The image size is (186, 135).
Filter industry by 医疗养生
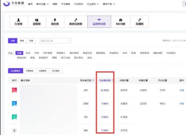(x=78, y=58)
